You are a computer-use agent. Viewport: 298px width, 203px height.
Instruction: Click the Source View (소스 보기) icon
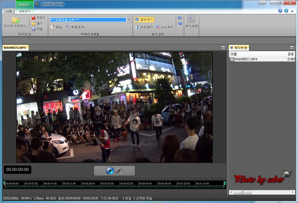[158, 27]
